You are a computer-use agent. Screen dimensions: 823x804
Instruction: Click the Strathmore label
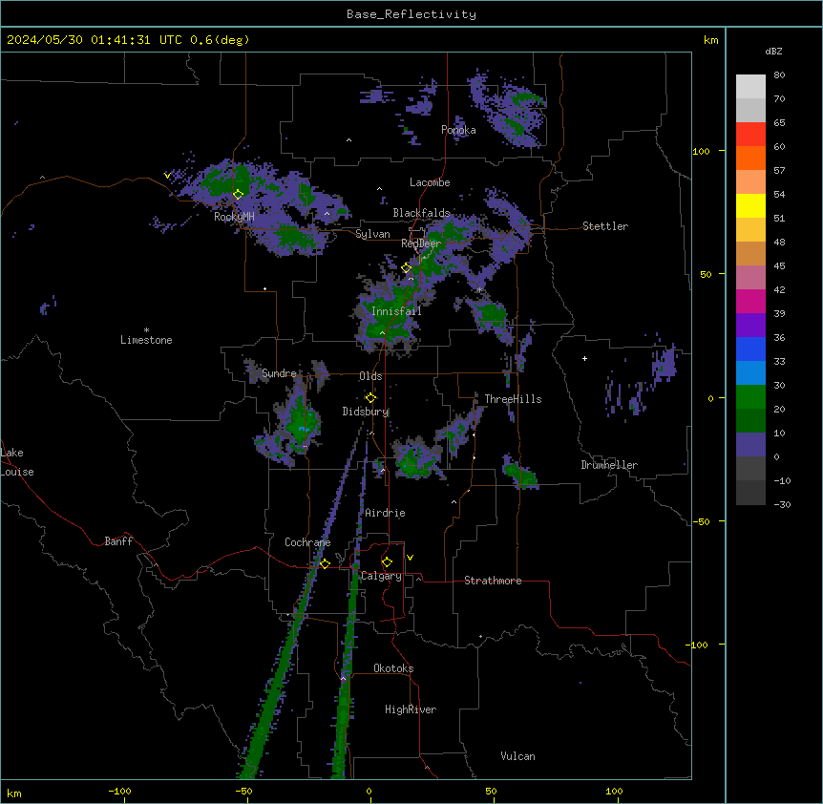[493, 581]
